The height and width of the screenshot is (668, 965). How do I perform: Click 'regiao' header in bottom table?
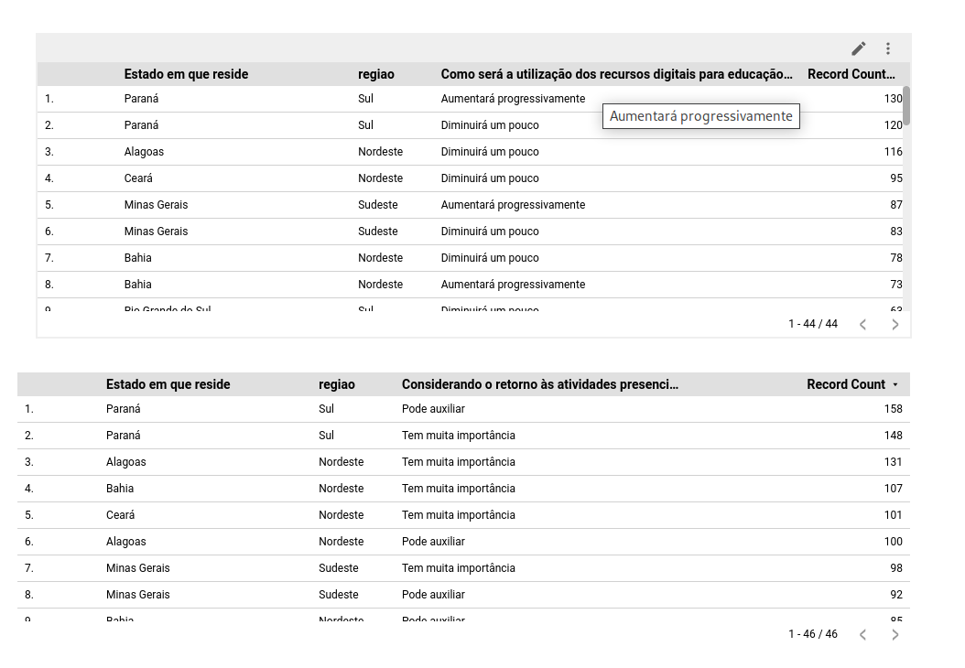(x=336, y=384)
